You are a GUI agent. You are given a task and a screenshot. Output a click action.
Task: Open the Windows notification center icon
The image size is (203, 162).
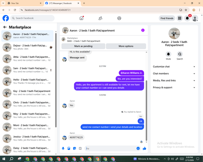(198, 159)
